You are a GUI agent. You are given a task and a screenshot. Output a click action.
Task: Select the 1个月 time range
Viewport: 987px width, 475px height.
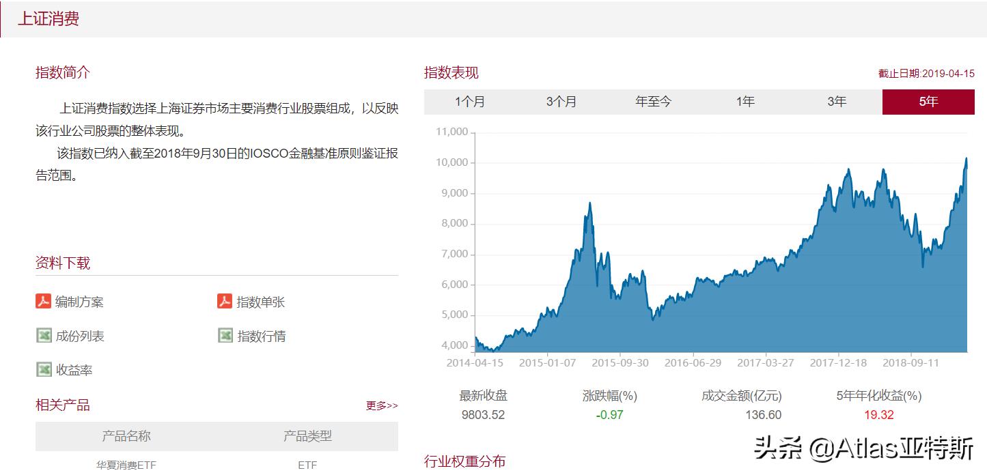pyautogui.click(x=469, y=100)
